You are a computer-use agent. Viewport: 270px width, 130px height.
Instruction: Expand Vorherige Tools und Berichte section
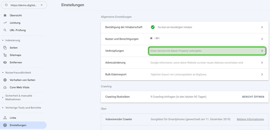tap(3, 108)
